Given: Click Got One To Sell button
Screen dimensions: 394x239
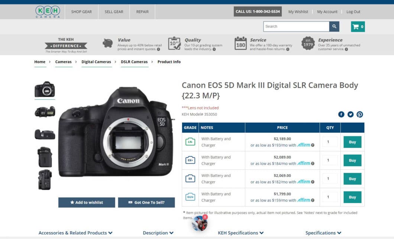Looking at the screenshot, I should [146, 202].
